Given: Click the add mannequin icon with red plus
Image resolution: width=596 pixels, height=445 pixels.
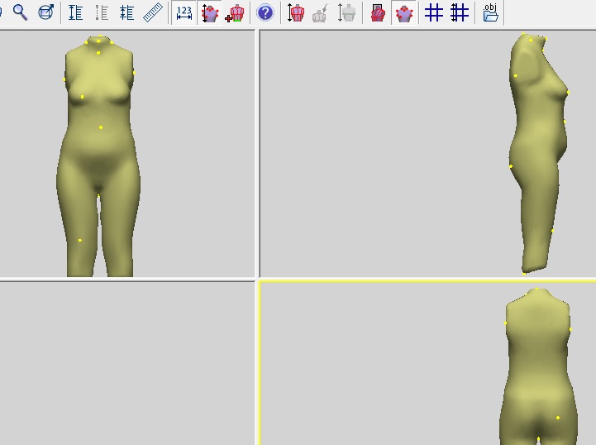Looking at the screenshot, I should click(x=236, y=12).
